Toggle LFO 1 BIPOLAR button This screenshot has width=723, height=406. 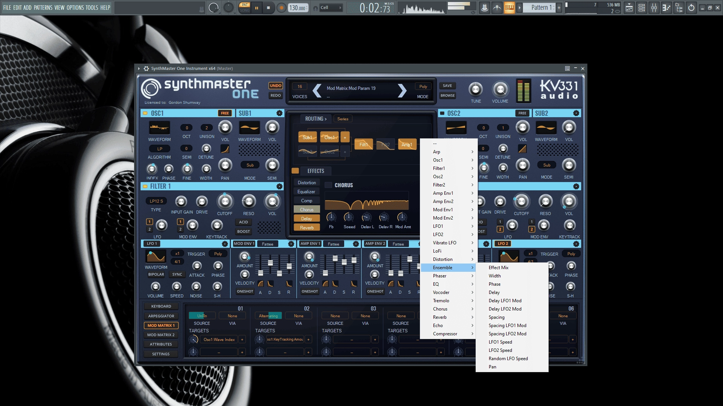point(156,274)
